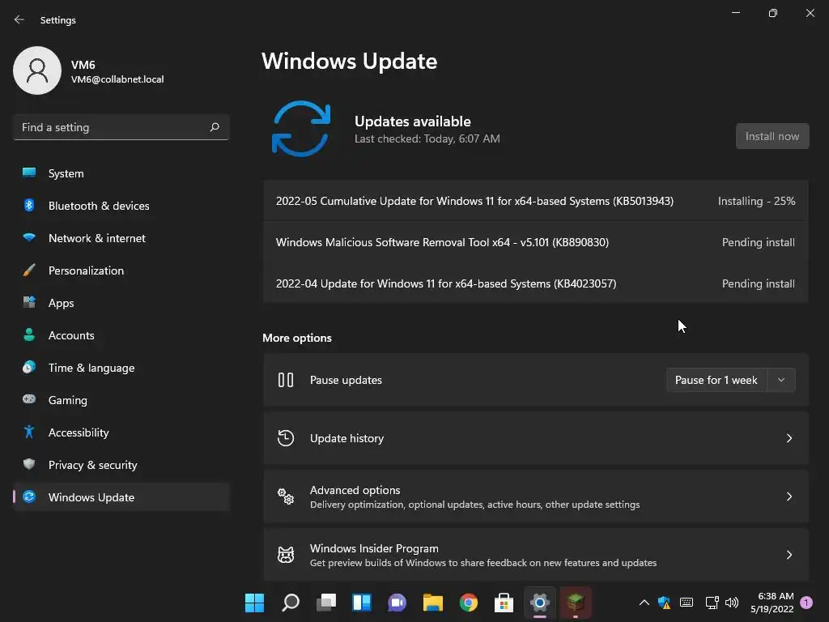Click the Network wifi icon in the sidebar
The image size is (829, 622).
29,237
